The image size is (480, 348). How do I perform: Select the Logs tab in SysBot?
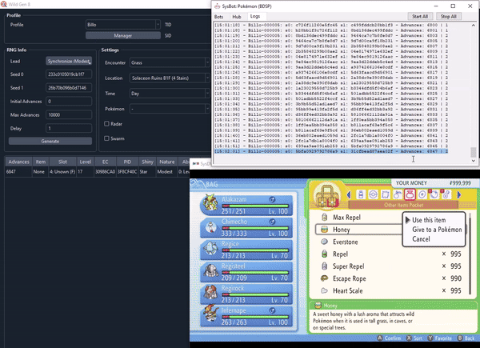[255, 16]
